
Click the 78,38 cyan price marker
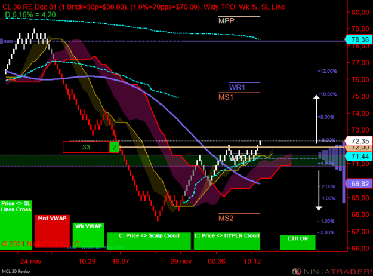coord(359,39)
